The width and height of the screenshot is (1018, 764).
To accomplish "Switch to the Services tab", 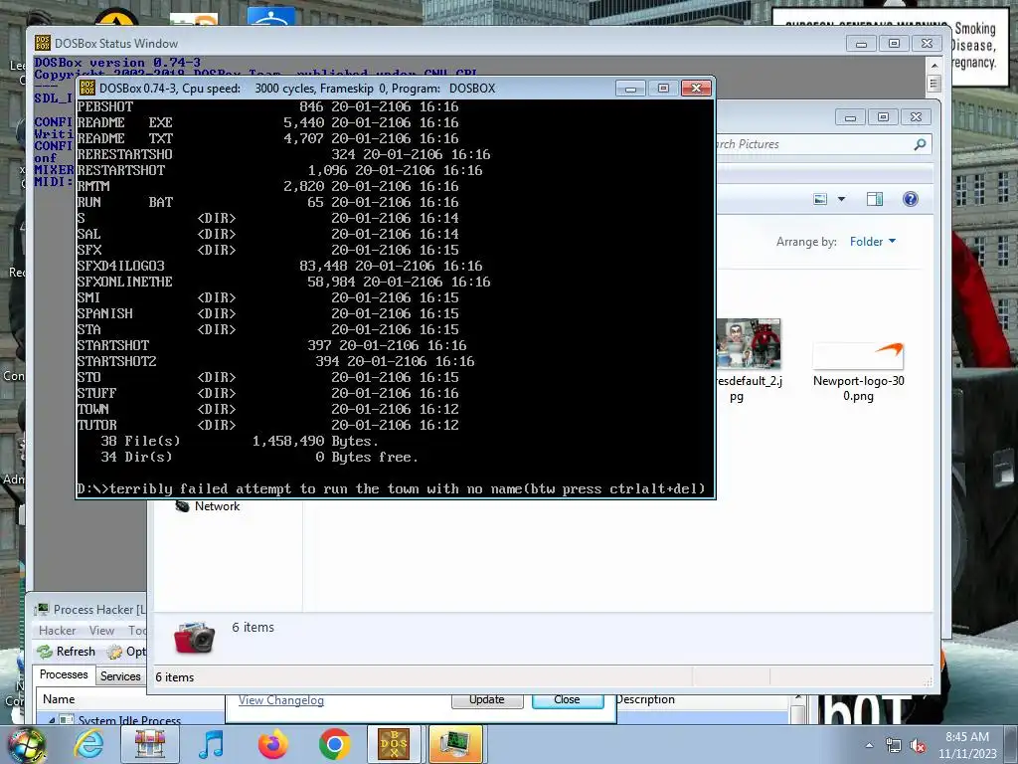I will point(120,676).
